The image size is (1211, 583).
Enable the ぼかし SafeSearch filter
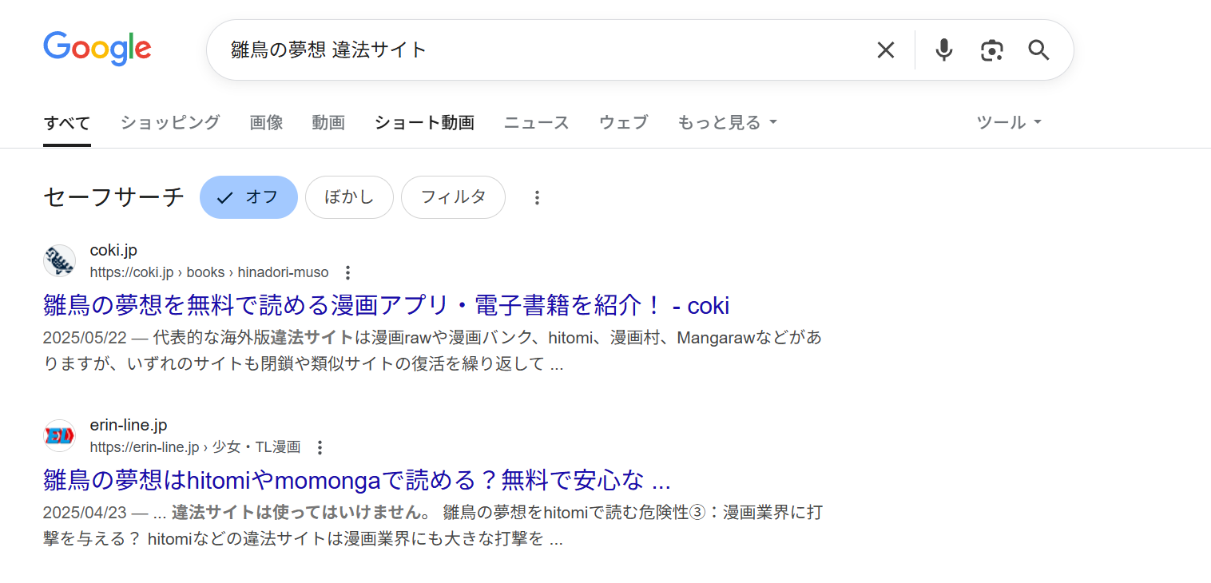349,197
